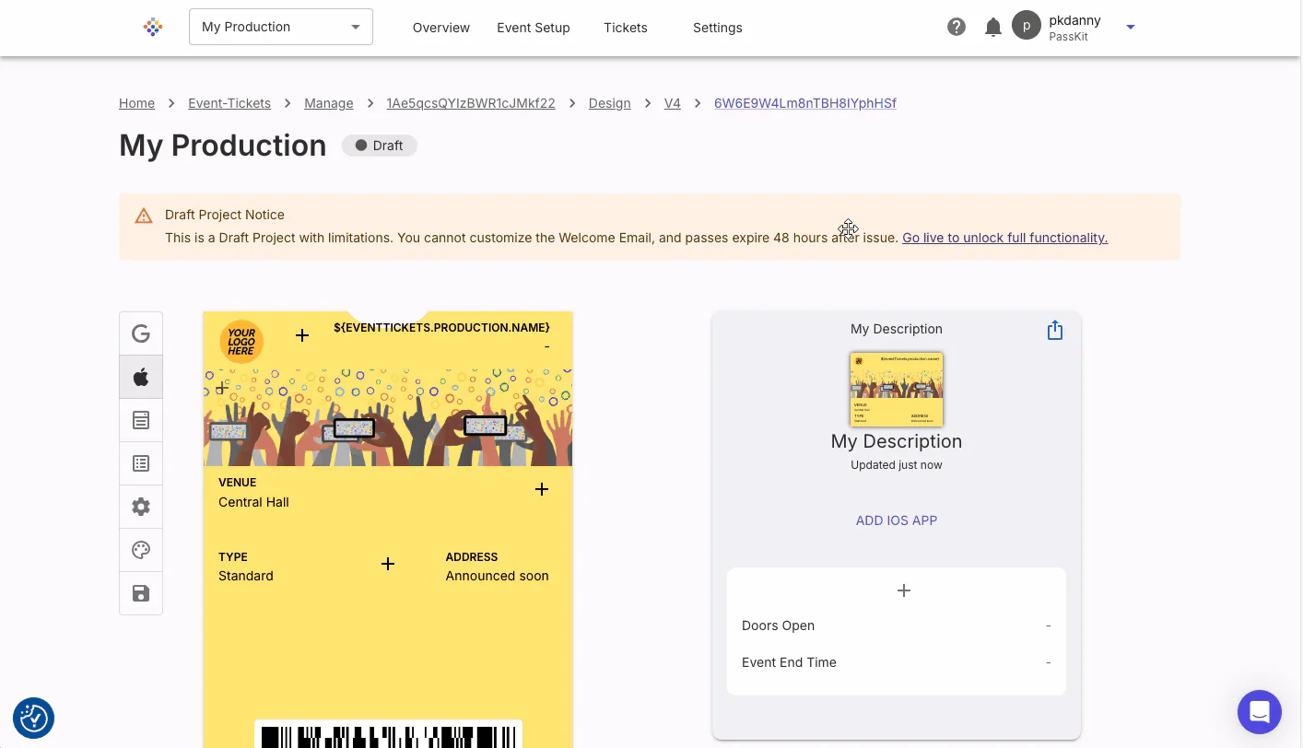Click the Event-Tickets breadcrumb
This screenshot has height=748, width=1303.
(229, 103)
